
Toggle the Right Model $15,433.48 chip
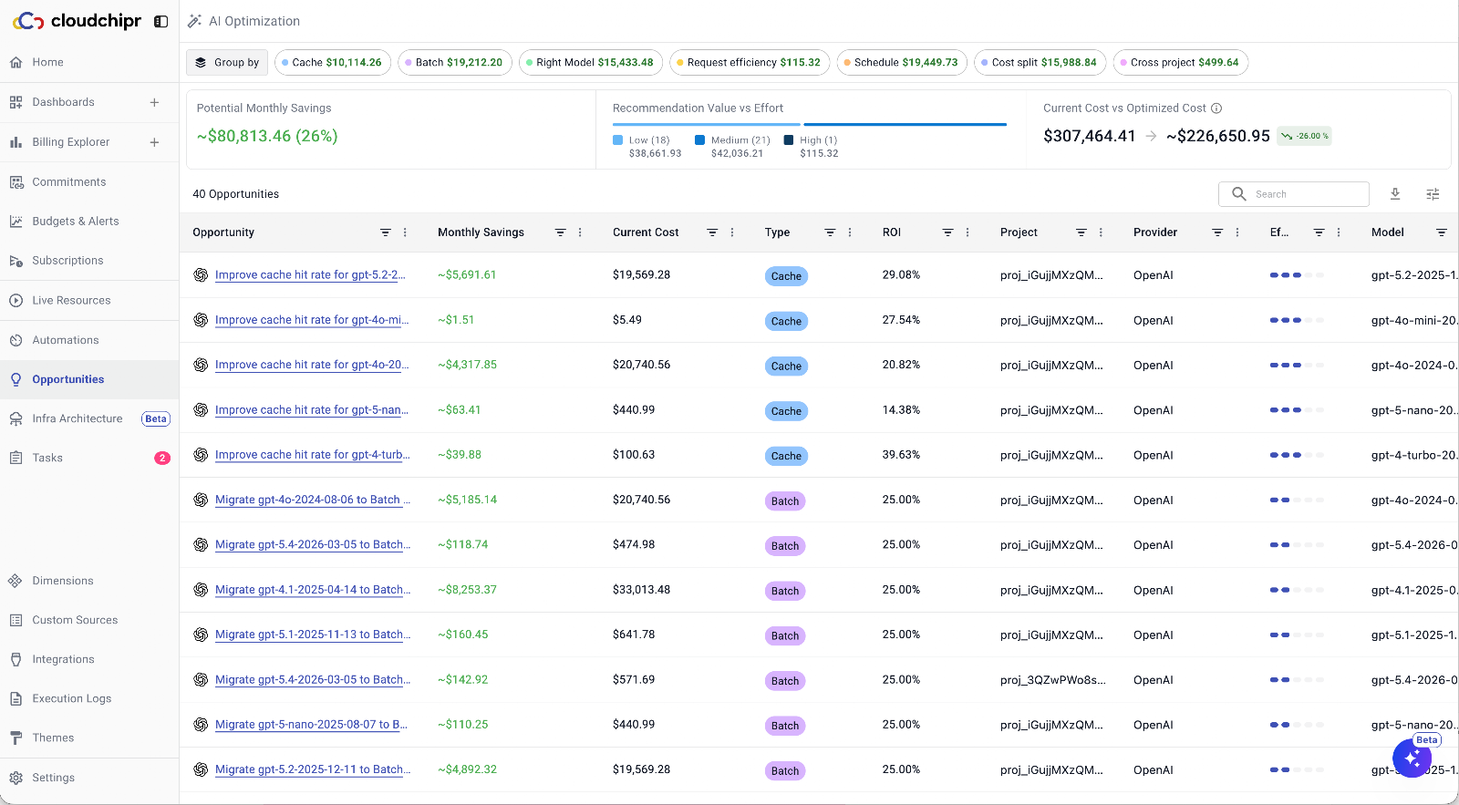[x=591, y=63]
